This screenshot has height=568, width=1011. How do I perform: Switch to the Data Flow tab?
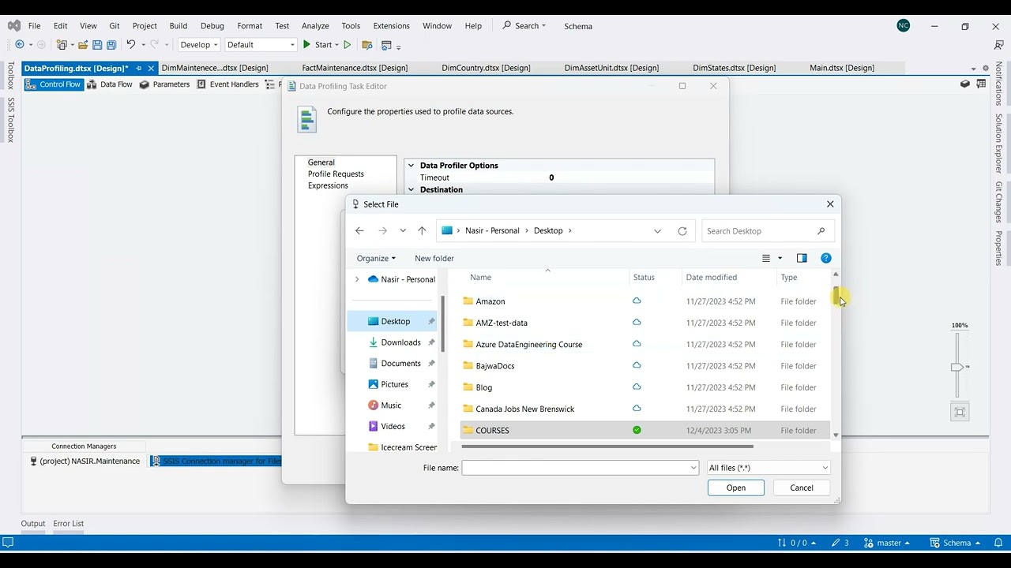(x=110, y=84)
